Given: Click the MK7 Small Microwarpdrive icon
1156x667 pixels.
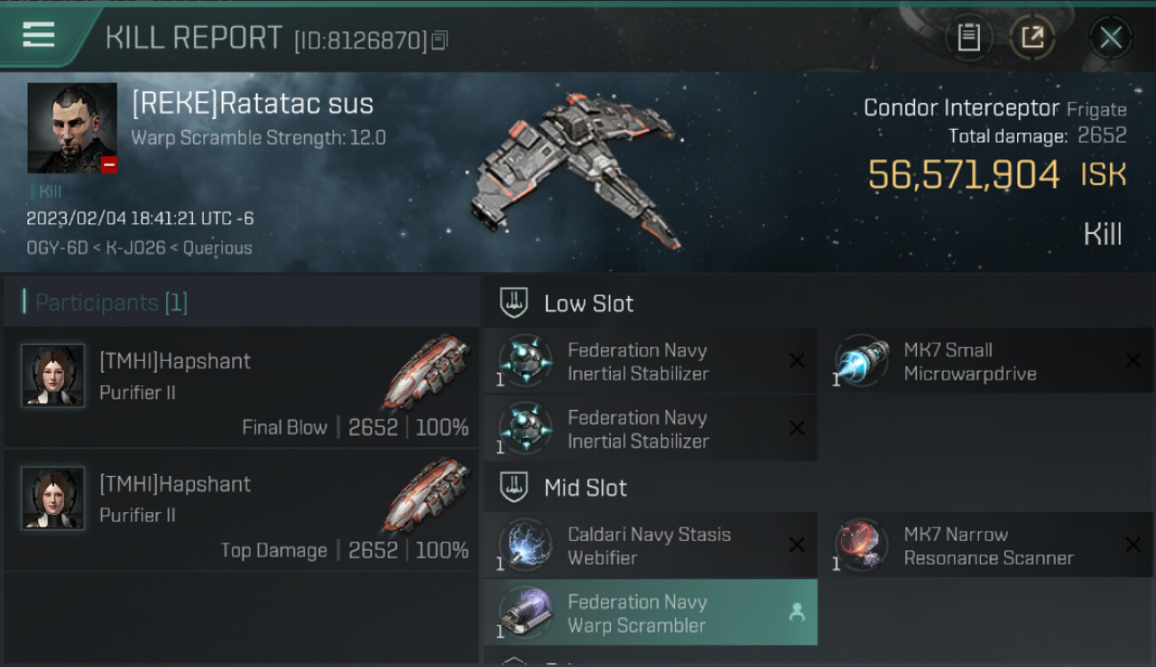Looking at the screenshot, I should [861, 361].
